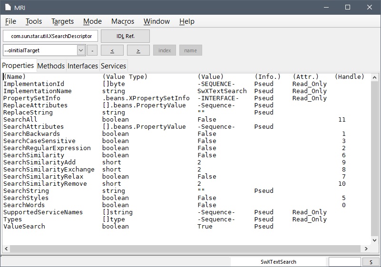Maximize the MRI window
Screen dimensions: 381x267
pyautogui.click(x=348, y=7)
